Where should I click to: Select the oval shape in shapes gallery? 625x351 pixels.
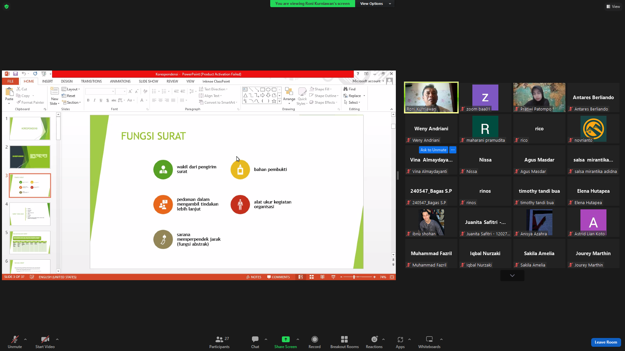point(268,89)
